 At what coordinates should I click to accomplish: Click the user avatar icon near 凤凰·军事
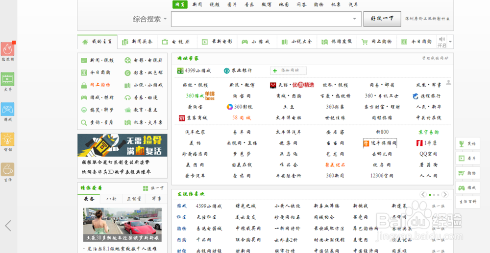pos(448,82)
